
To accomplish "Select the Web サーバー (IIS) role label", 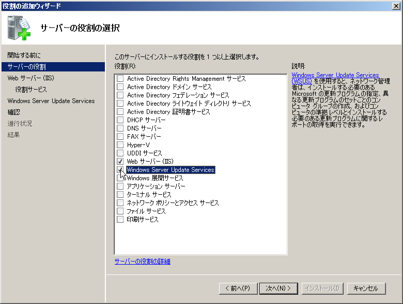I will point(150,162).
